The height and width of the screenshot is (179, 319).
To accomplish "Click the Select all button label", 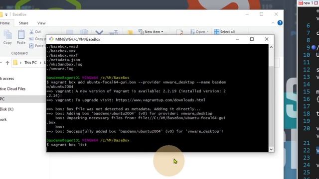I will [x=227, y=32].
